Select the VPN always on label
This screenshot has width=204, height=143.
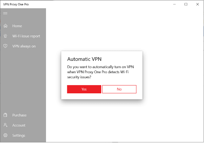click(24, 46)
